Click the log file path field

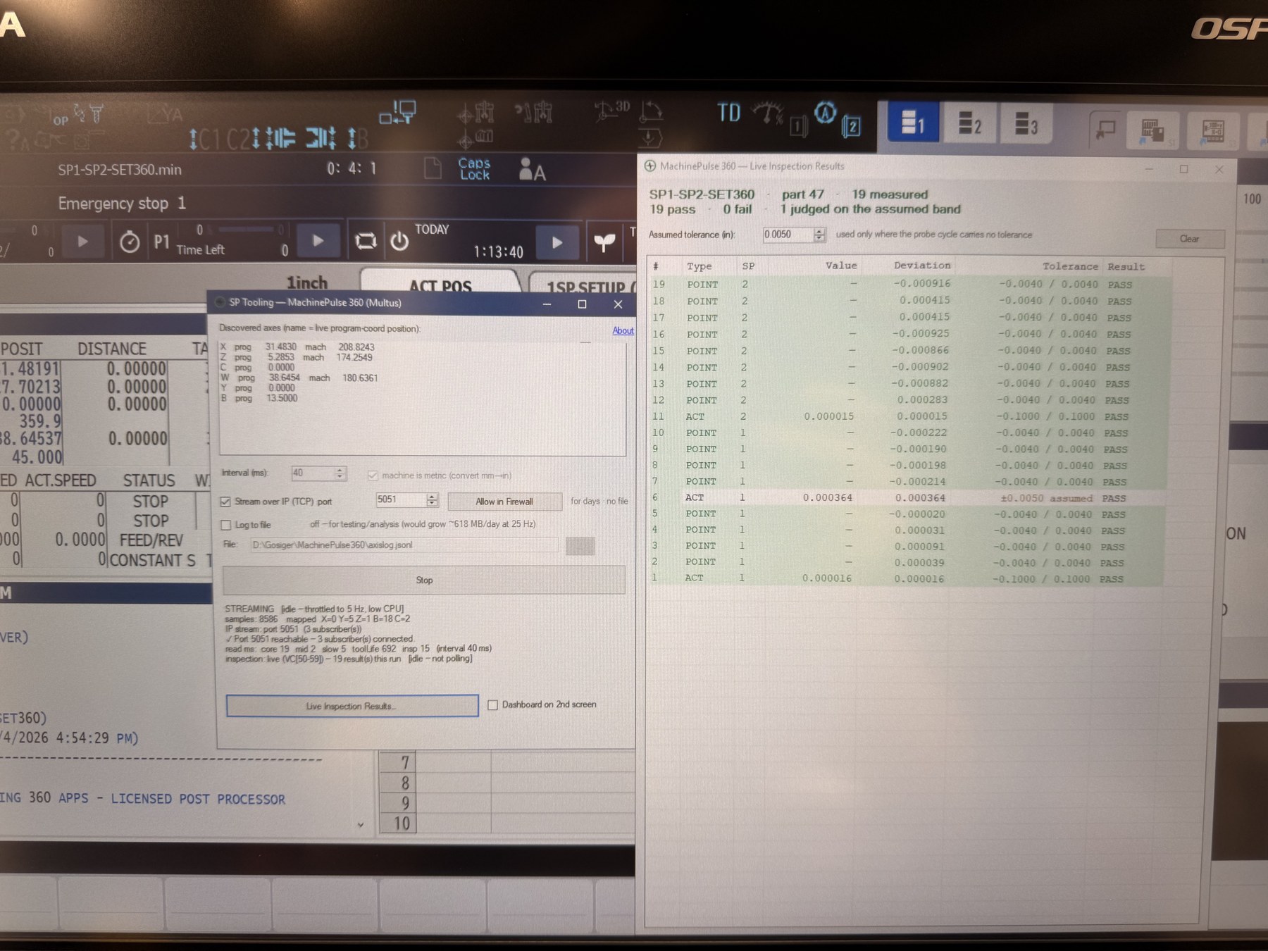tap(404, 545)
